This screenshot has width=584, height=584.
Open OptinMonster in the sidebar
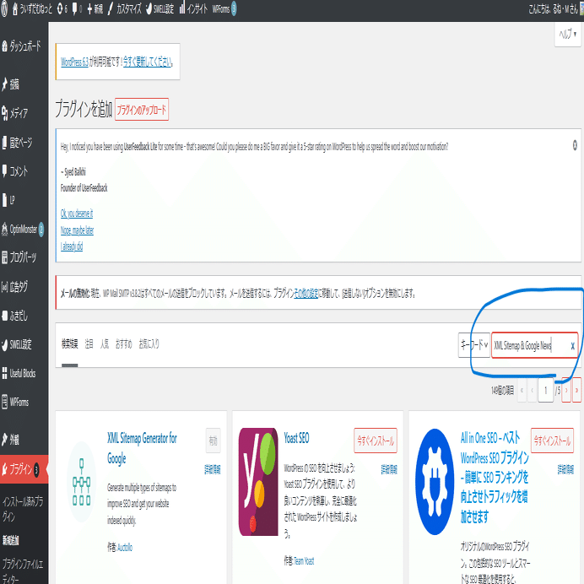pyautogui.click(x=24, y=229)
